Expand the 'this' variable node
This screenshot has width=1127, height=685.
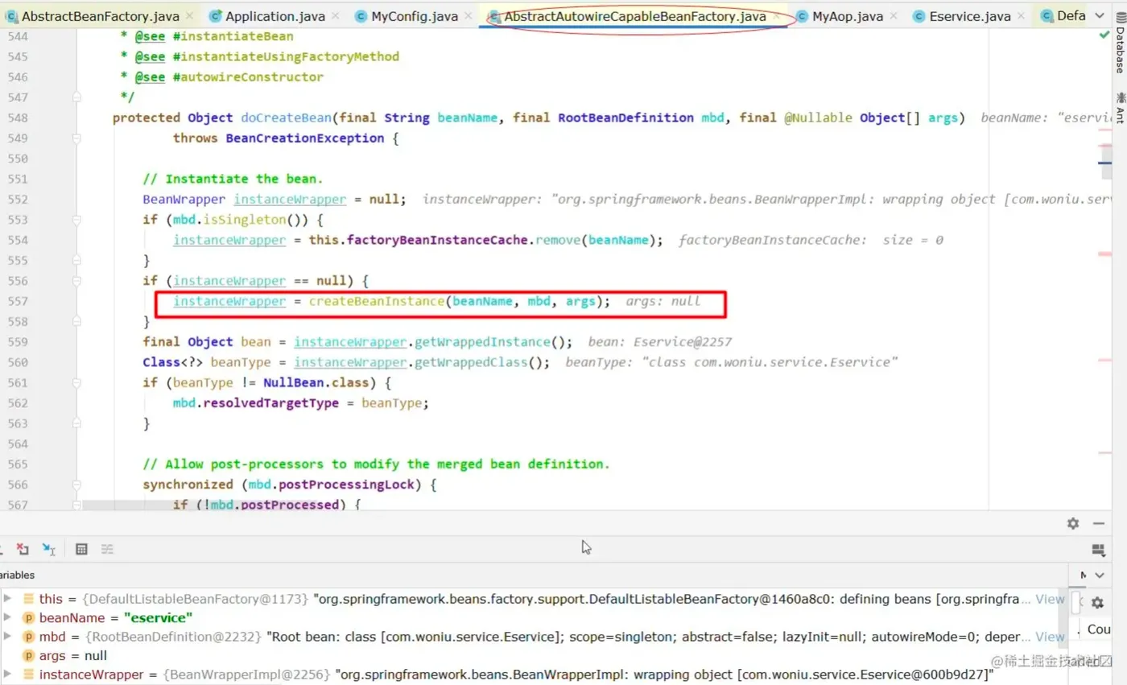(7, 599)
